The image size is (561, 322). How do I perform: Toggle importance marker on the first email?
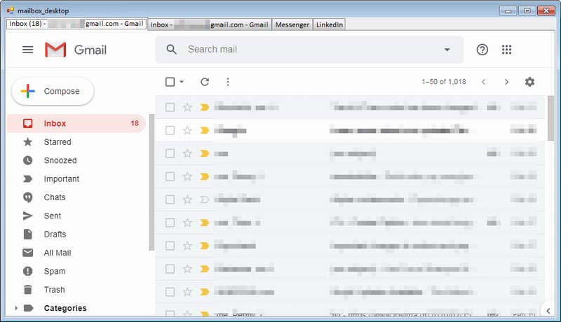click(204, 107)
